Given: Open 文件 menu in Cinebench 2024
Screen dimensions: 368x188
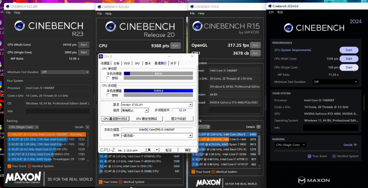Looking at the screenshot, I should coord(271,13).
